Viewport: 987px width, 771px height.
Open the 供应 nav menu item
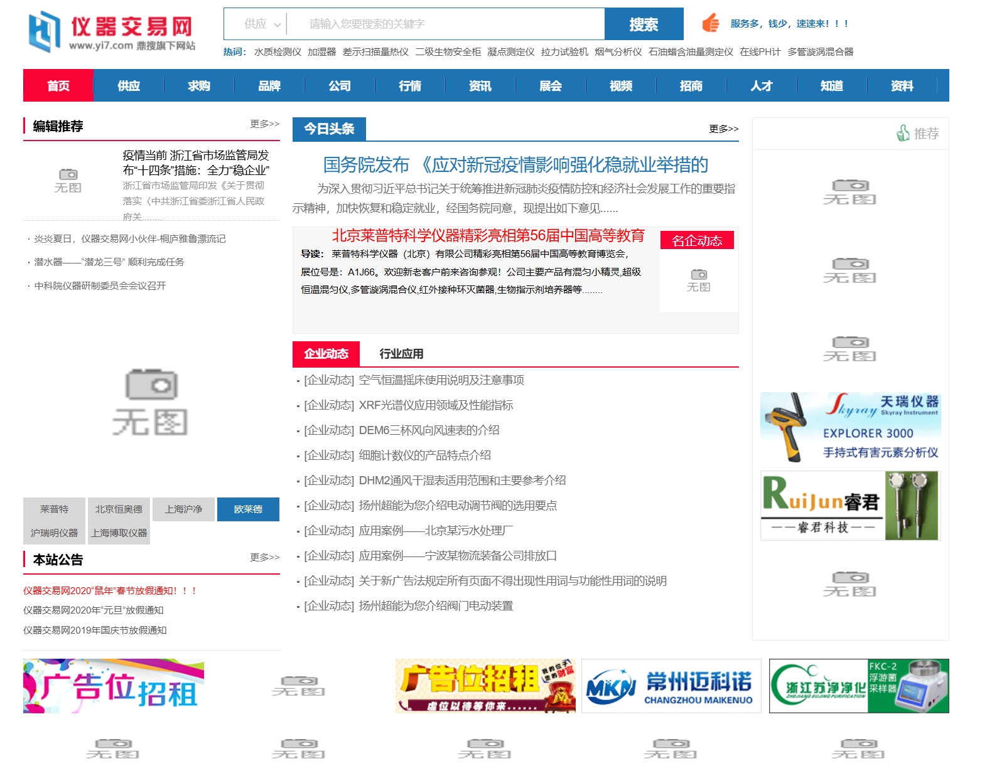(x=129, y=85)
